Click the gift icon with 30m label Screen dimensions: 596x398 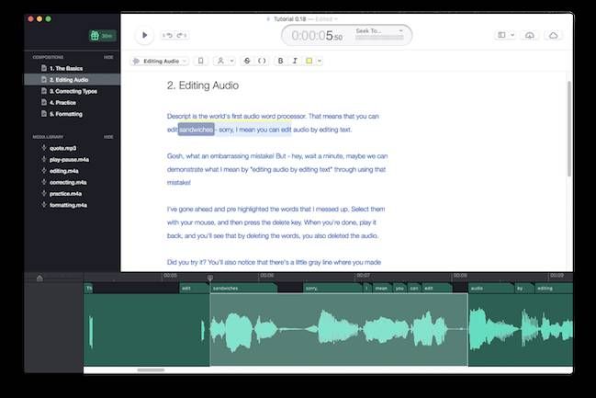(101, 36)
